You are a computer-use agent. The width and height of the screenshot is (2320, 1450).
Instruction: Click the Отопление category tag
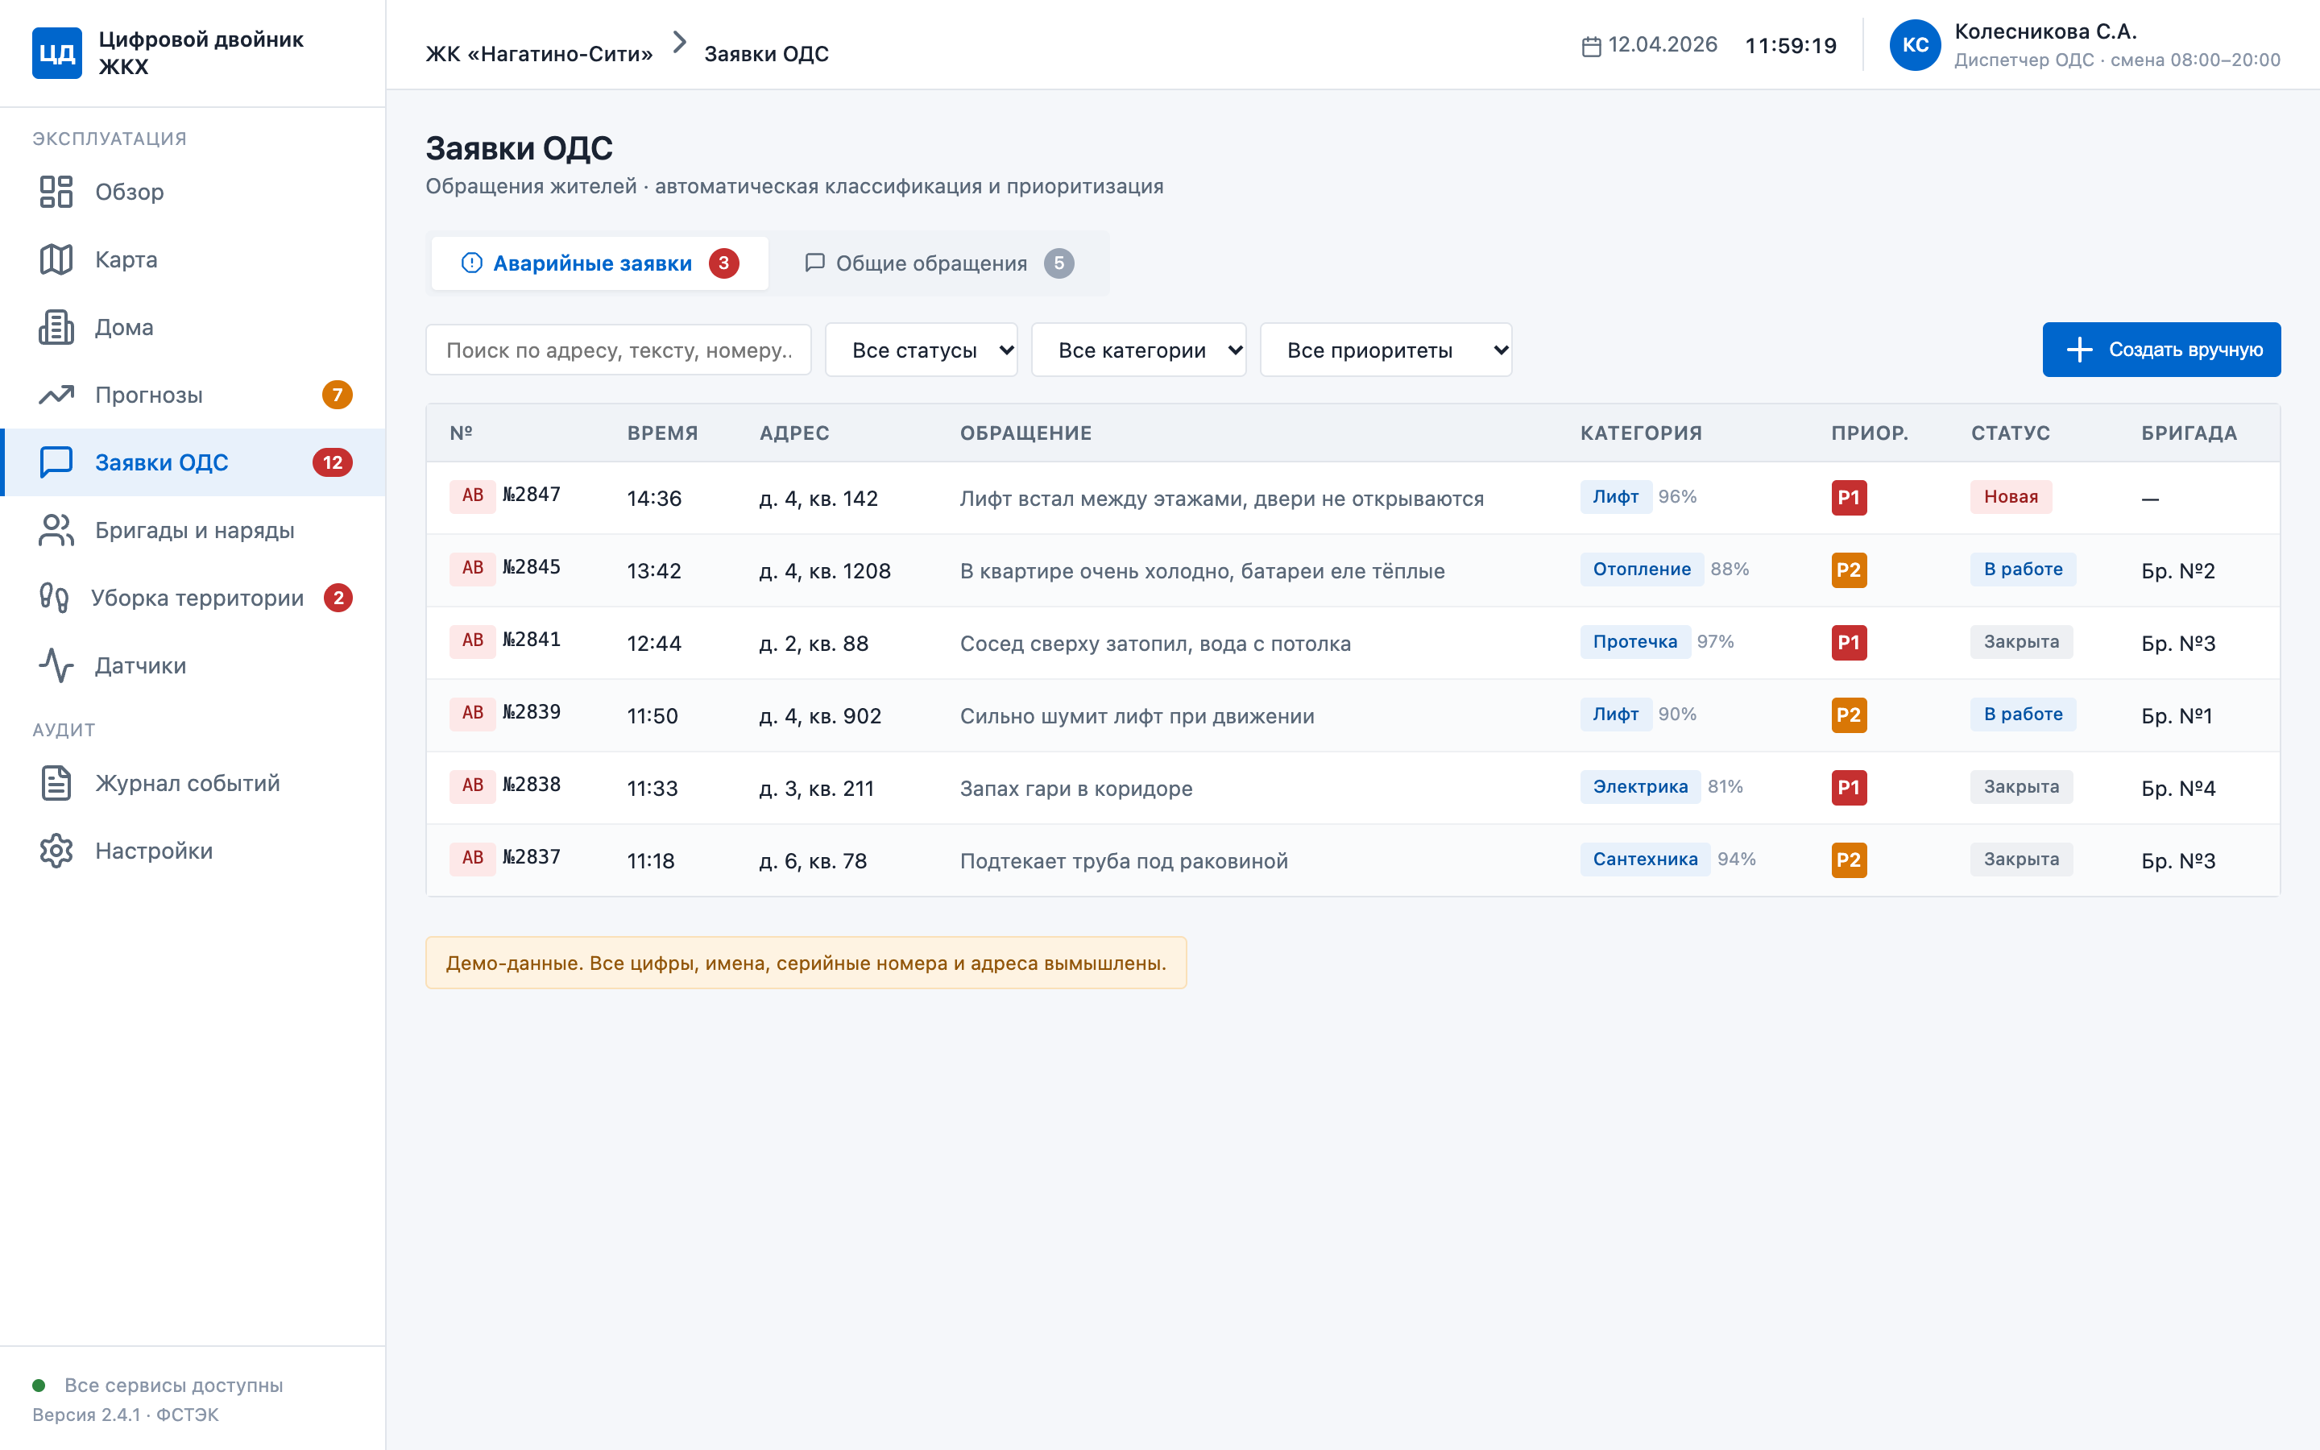point(1641,570)
